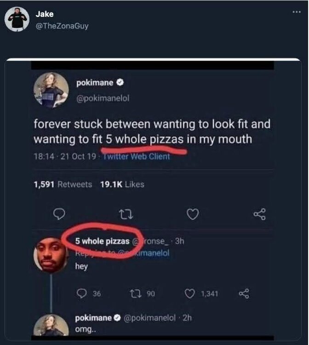Click Jake's profile avatar
The image size is (309, 345).
coord(18,19)
